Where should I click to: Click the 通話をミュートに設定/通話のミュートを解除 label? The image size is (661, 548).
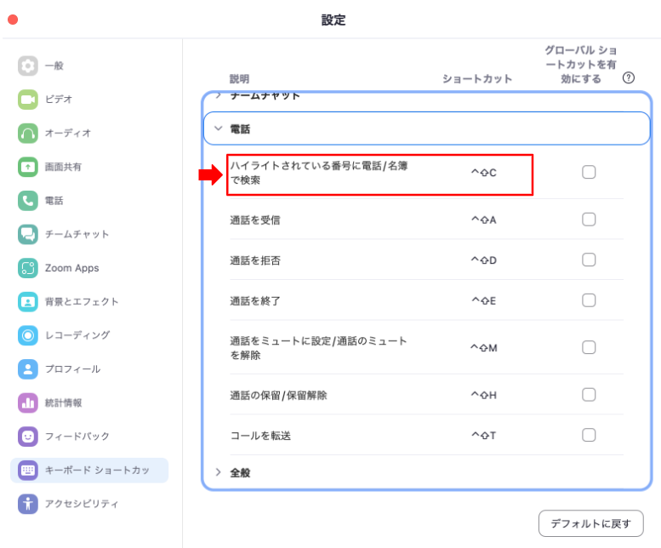(x=318, y=348)
